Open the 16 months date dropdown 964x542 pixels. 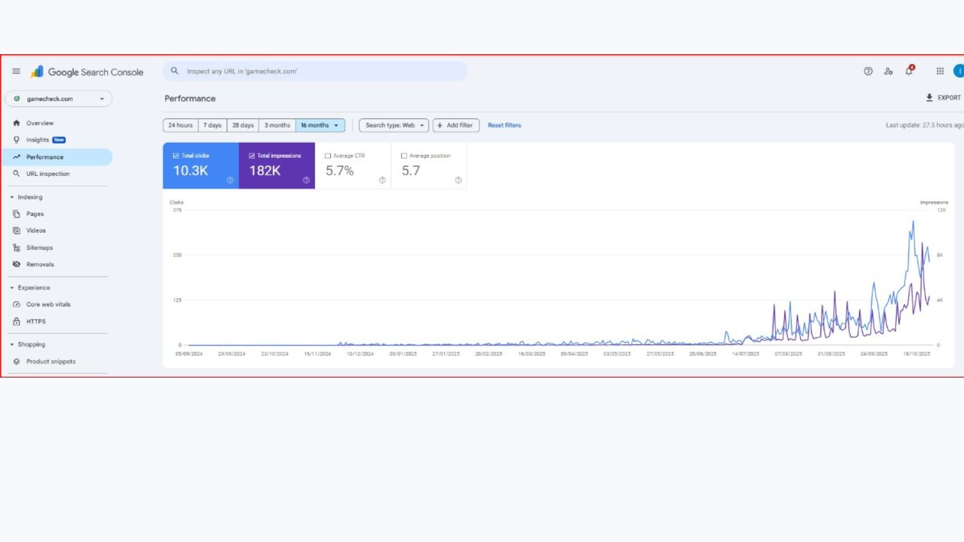click(x=320, y=125)
